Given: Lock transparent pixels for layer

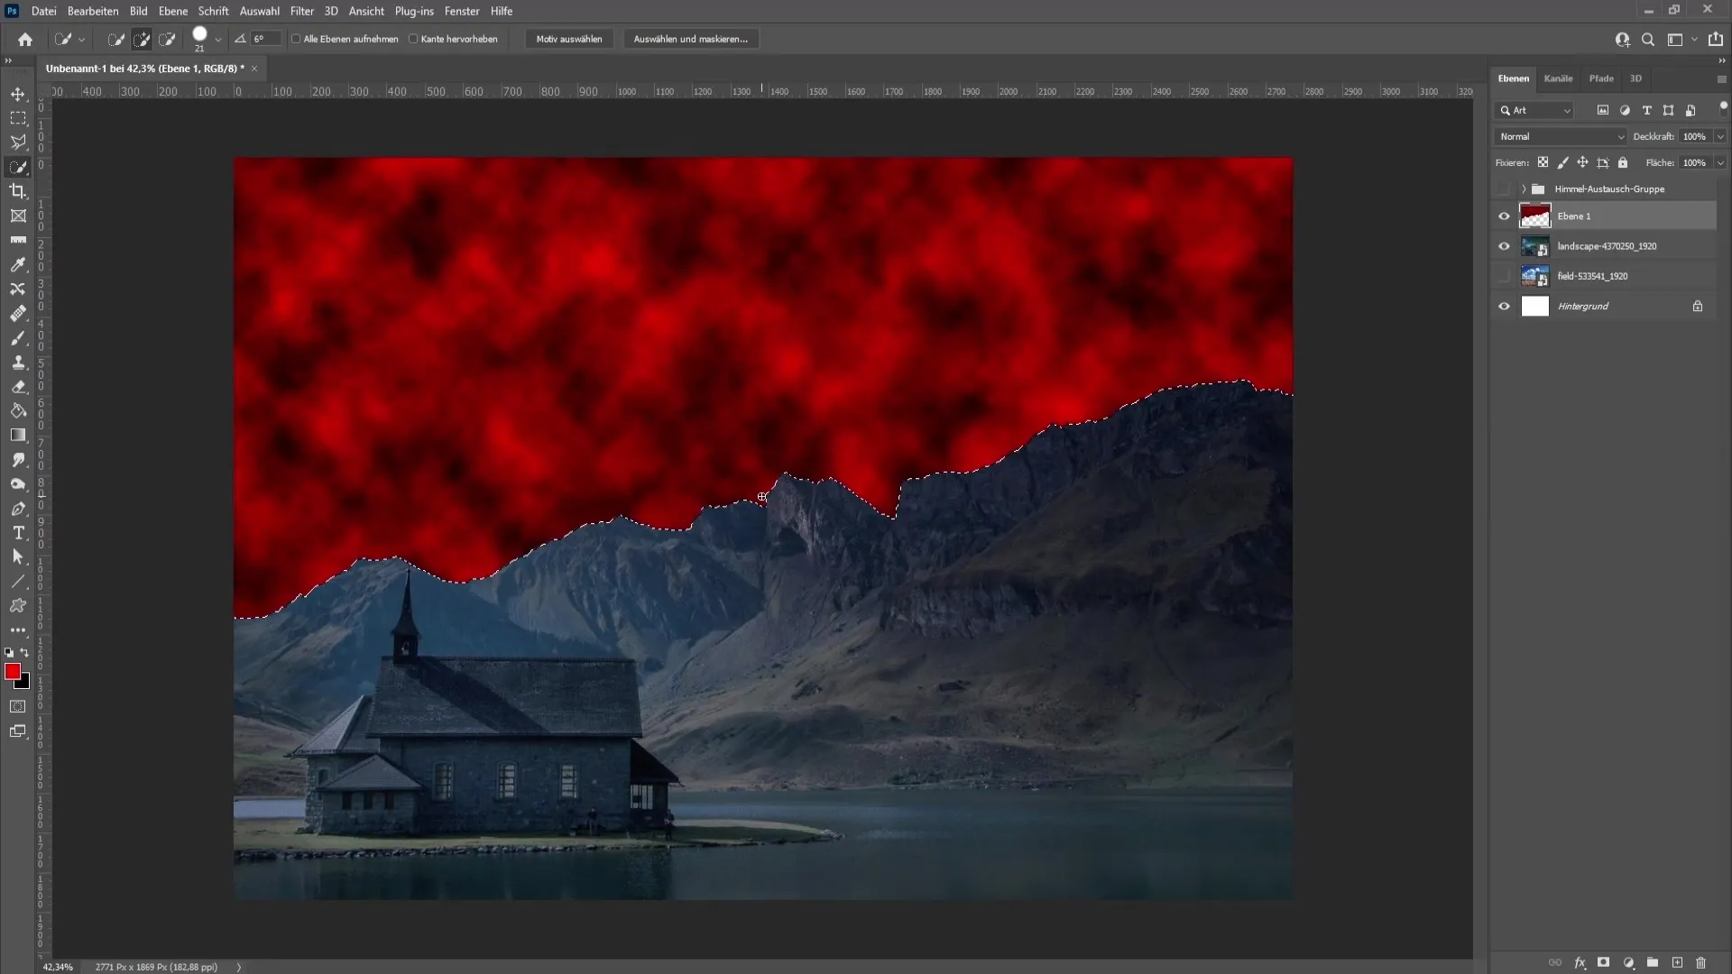Looking at the screenshot, I should (1543, 162).
